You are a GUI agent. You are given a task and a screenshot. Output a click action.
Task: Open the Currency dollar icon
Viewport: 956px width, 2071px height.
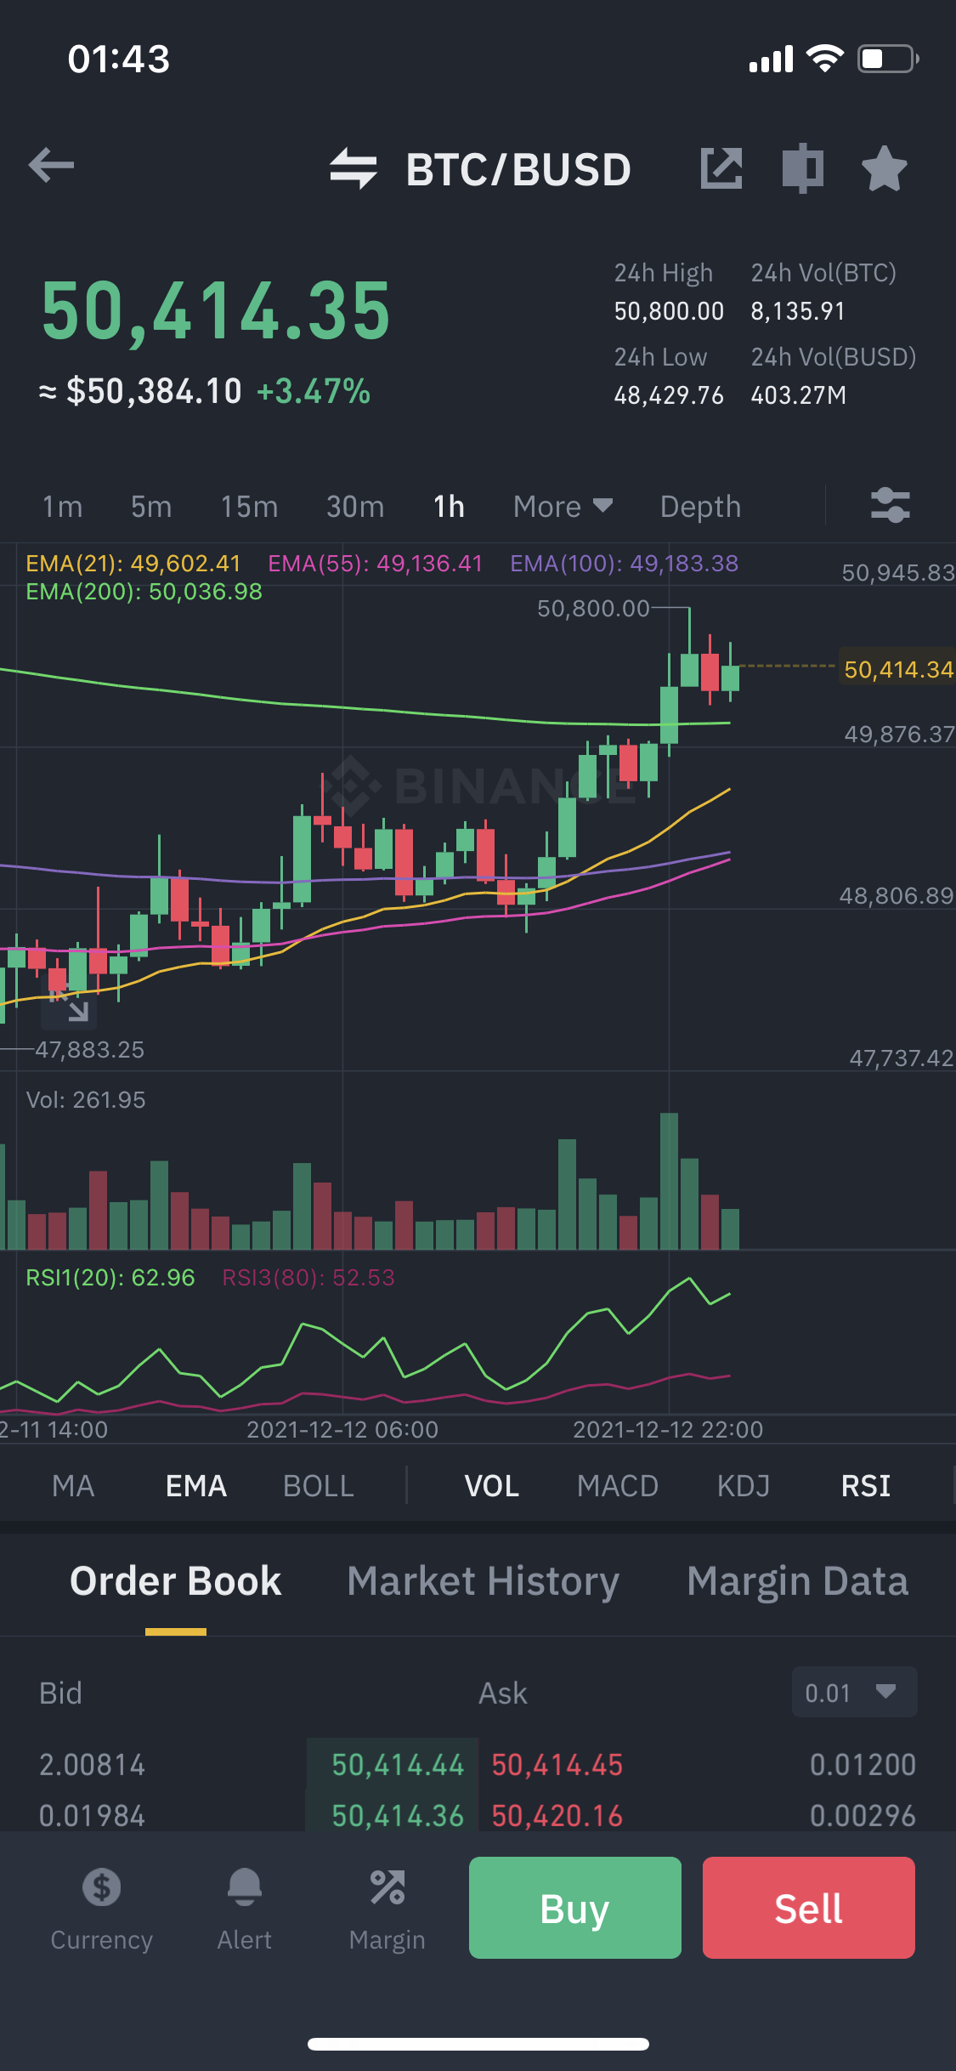coord(101,1887)
